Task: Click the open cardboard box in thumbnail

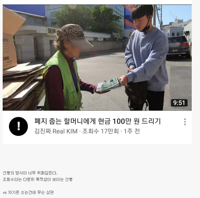Action: click(x=11, y=38)
